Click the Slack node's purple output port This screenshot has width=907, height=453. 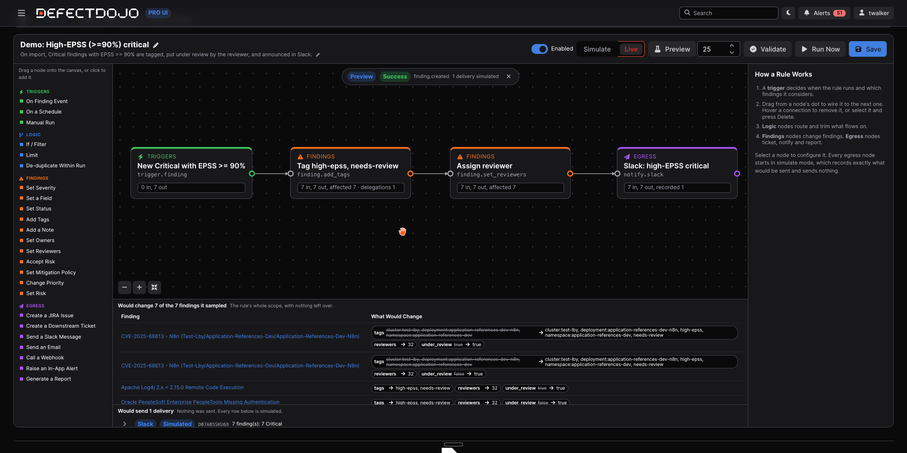tap(737, 174)
